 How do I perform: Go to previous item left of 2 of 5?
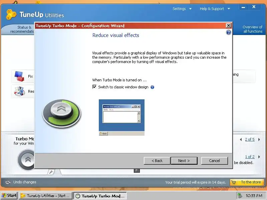pos(241,139)
